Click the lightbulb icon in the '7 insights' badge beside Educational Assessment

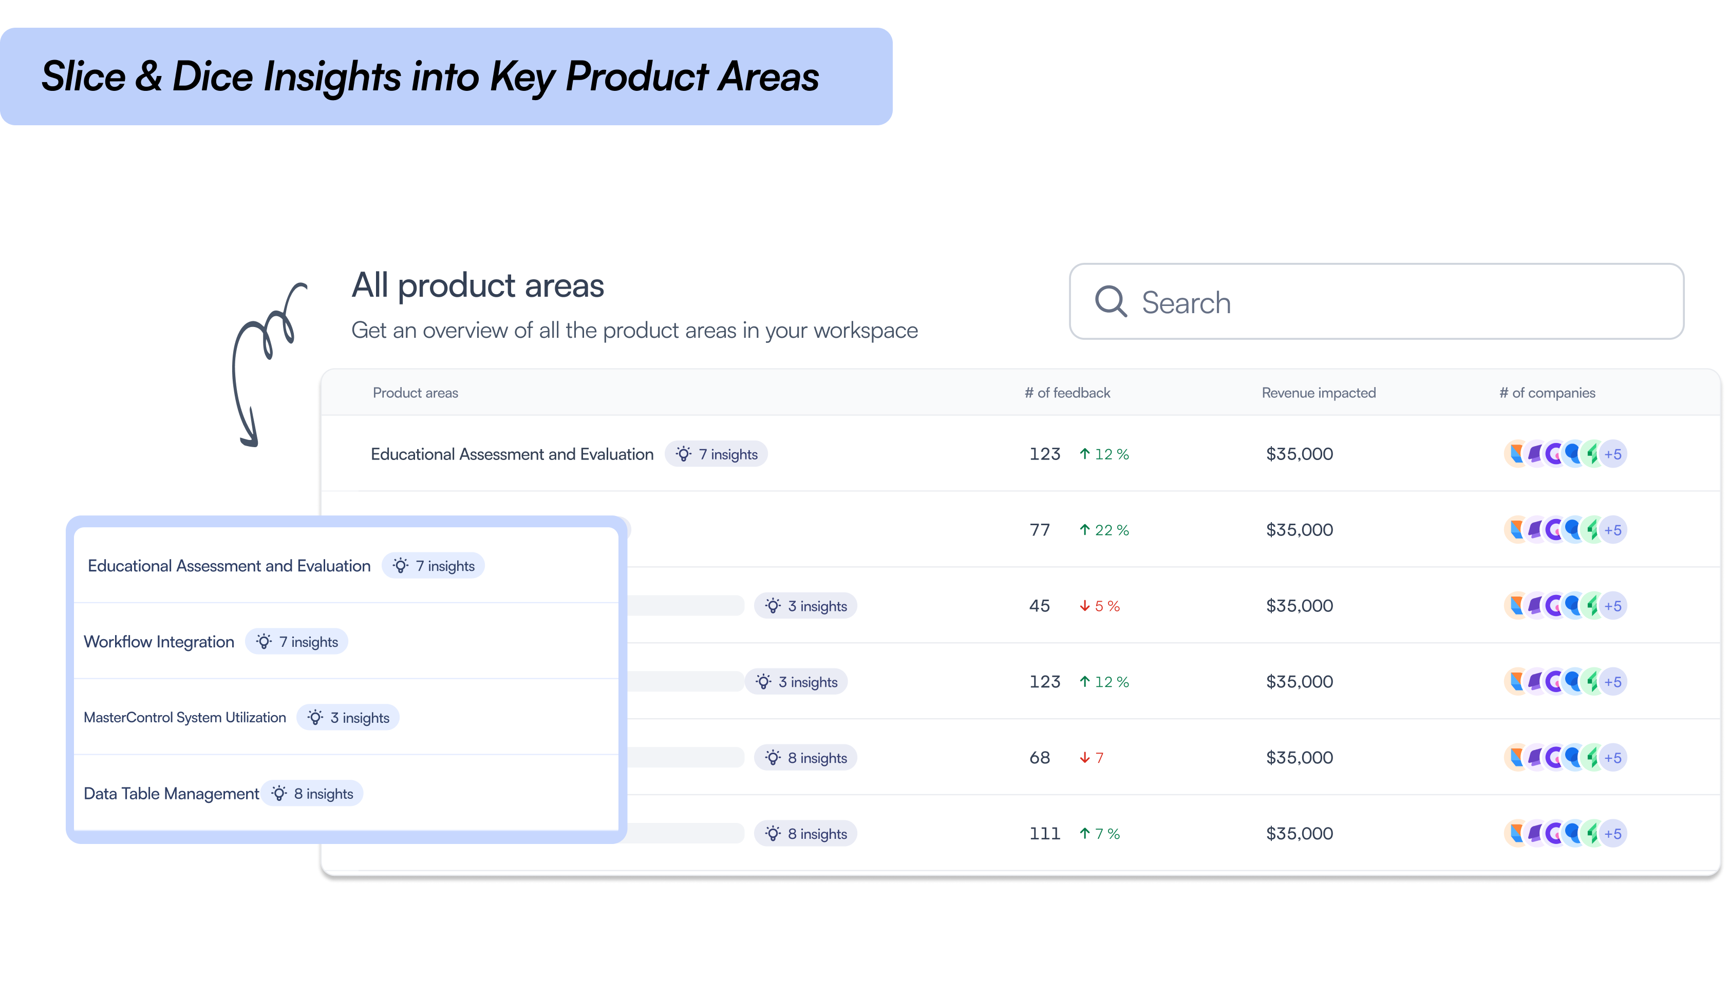[x=684, y=454]
